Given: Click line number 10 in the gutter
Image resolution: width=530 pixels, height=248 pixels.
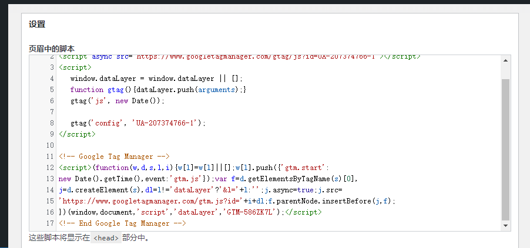Looking at the screenshot, I should (x=51, y=145).
